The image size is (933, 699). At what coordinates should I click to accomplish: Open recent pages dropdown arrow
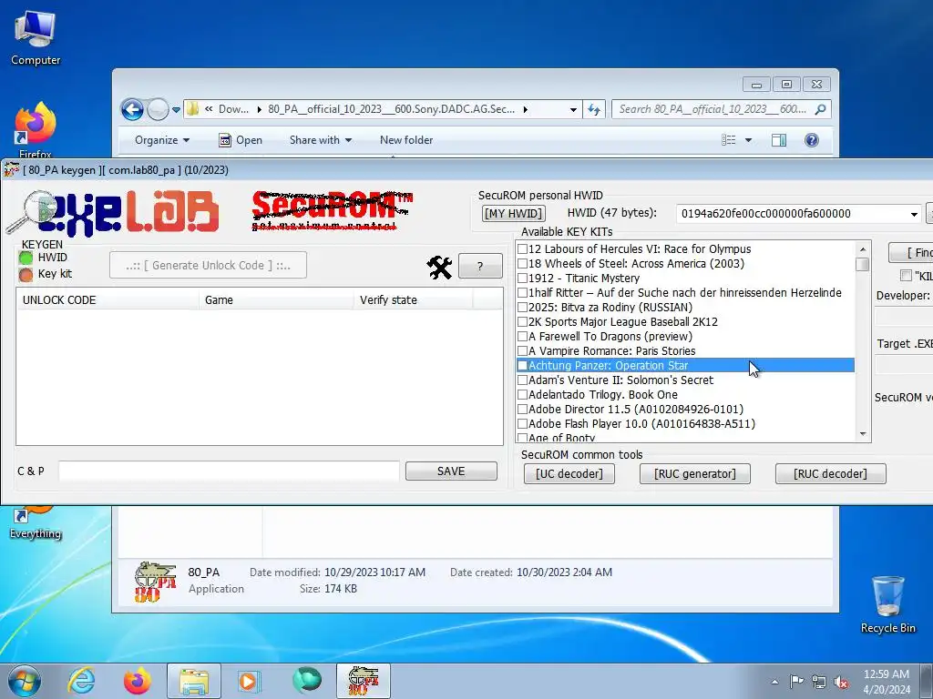176,110
